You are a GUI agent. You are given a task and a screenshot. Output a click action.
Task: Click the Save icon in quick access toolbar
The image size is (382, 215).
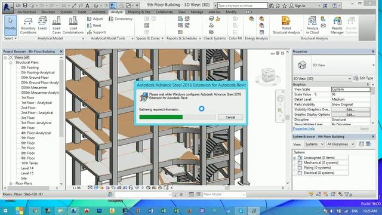click(25, 5)
